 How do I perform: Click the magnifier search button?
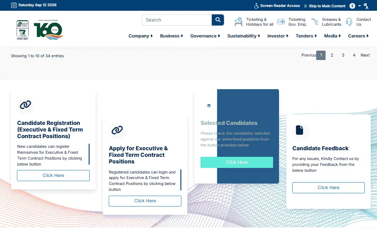tap(218, 20)
